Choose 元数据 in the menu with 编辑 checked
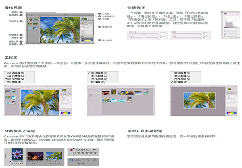 click(x=182, y=76)
